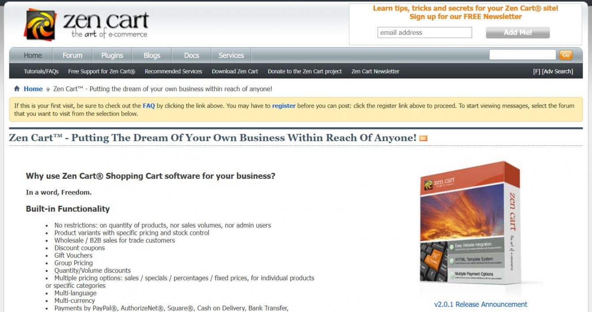Click the [F] link

coord(536,71)
